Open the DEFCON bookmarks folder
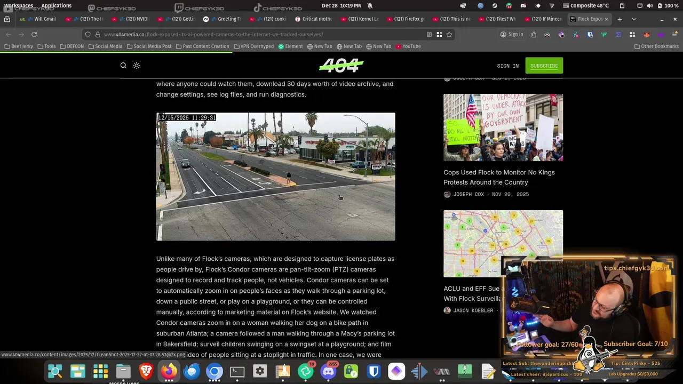 72,46
